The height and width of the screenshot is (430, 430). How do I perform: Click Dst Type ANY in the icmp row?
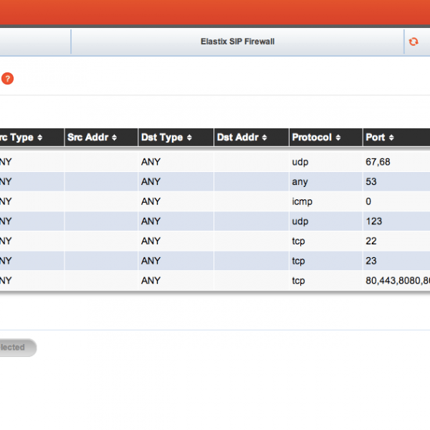pyautogui.click(x=151, y=201)
